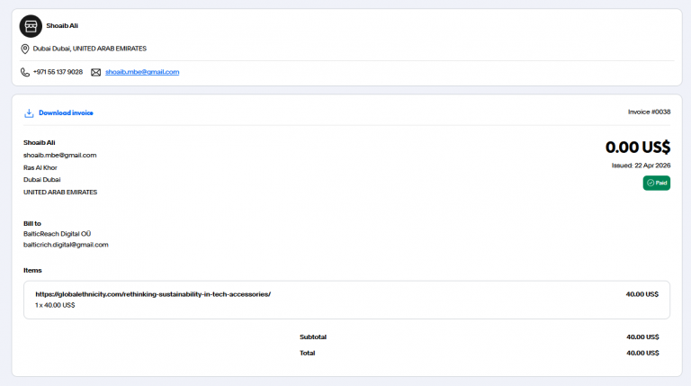Viewport: 691px width, 386px height.
Task: Click the Subtotal label
Action: coord(313,337)
